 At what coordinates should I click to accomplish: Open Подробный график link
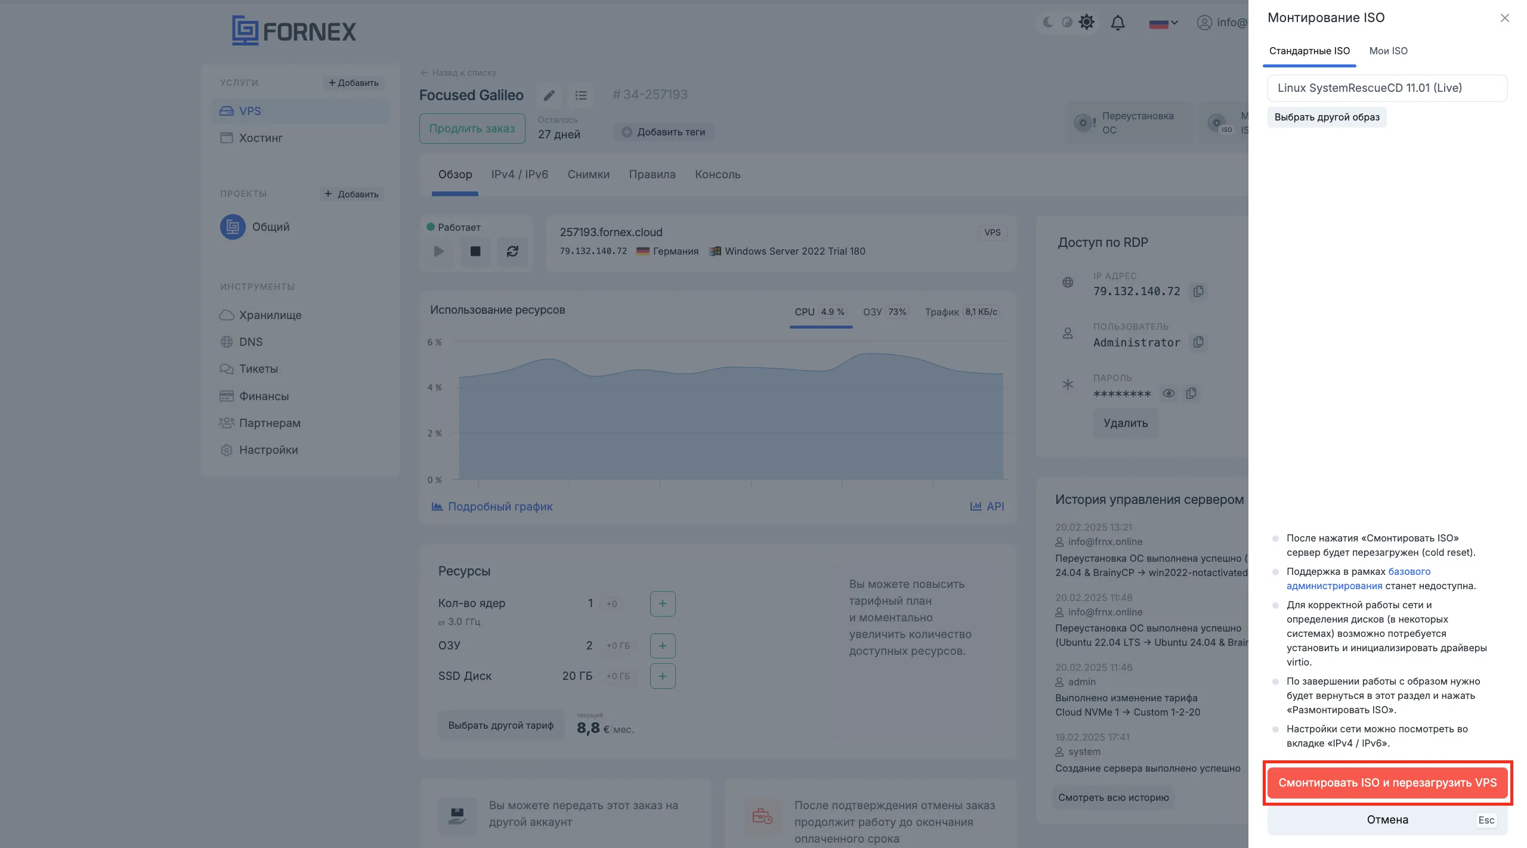tap(492, 507)
